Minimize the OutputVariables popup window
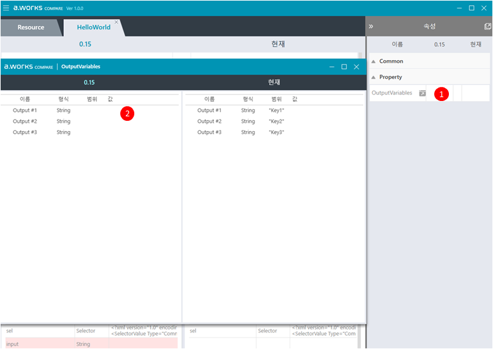Image resolution: width=493 pixels, height=349 pixels. [x=332, y=66]
